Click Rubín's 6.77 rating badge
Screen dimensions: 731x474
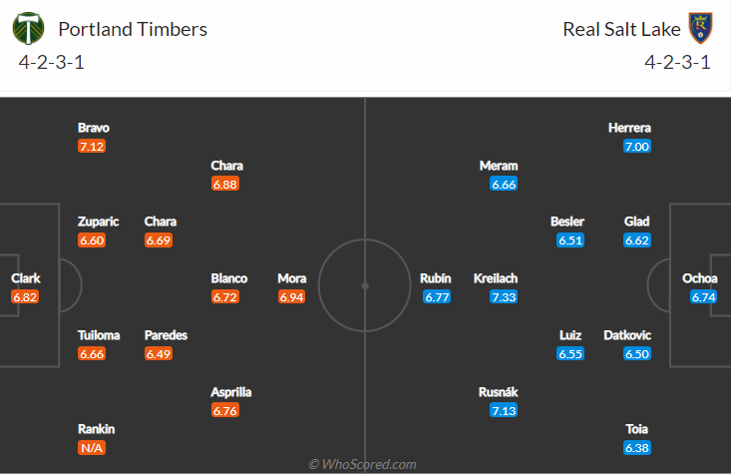(x=437, y=297)
